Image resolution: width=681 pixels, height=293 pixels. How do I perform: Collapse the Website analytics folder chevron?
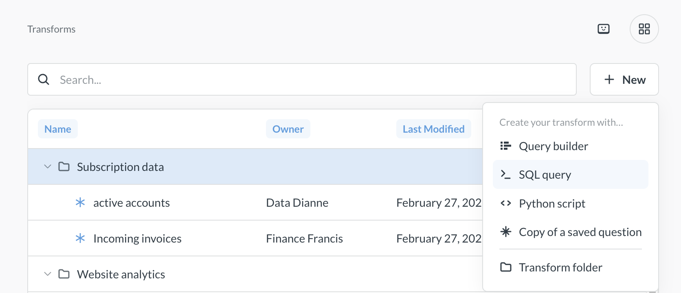(48, 274)
